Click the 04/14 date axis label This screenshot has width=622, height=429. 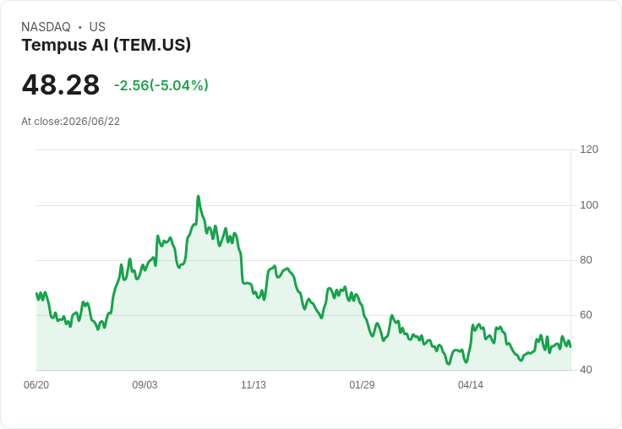point(471,385)
